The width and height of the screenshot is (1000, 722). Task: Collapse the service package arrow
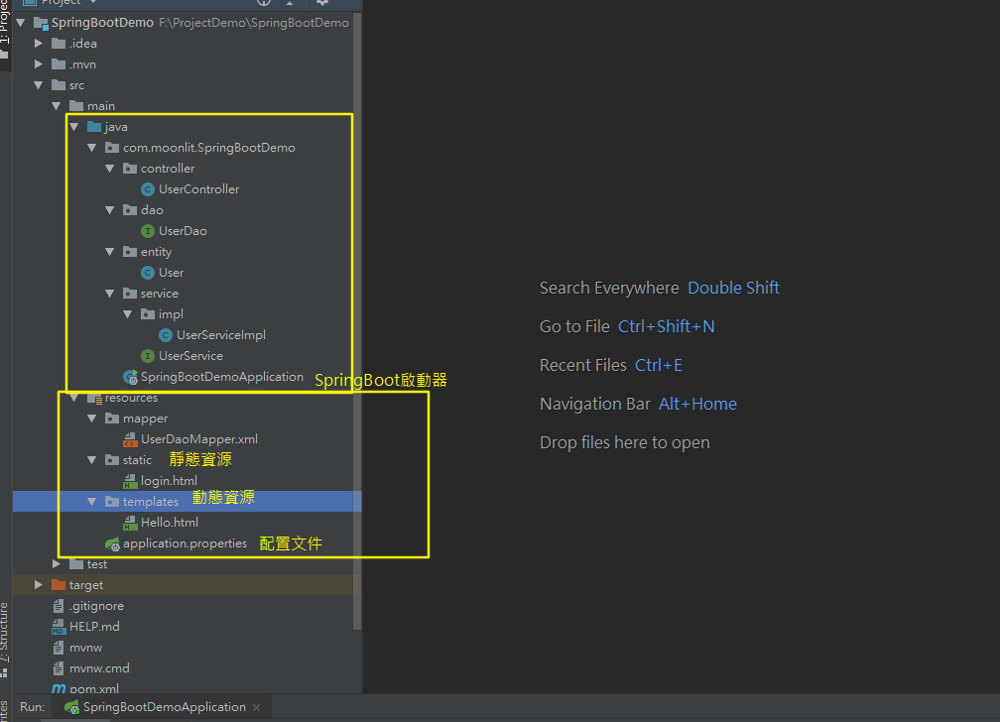point(110,294)
